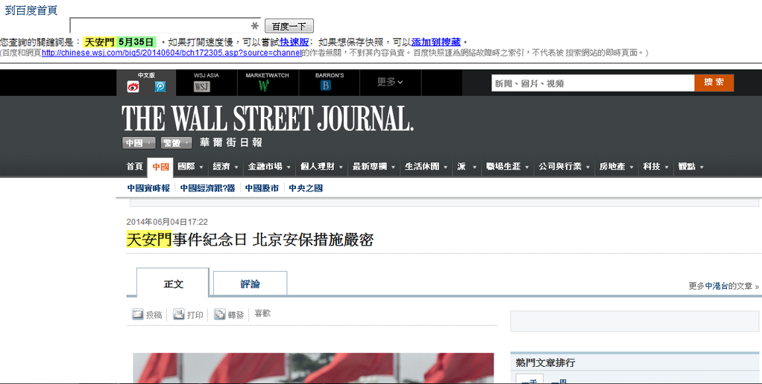Open the 繁體 language dropdown

(177, 143)
